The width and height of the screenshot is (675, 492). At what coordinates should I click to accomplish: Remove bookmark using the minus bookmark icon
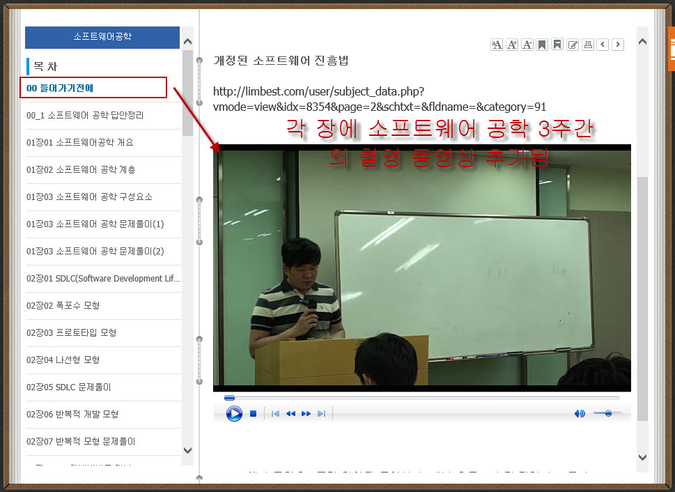[x=557, y=45]
